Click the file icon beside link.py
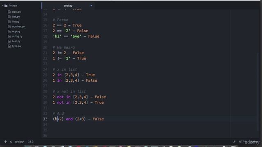The width and height of the screenshot is (262, 147). [x=9, y=17]
